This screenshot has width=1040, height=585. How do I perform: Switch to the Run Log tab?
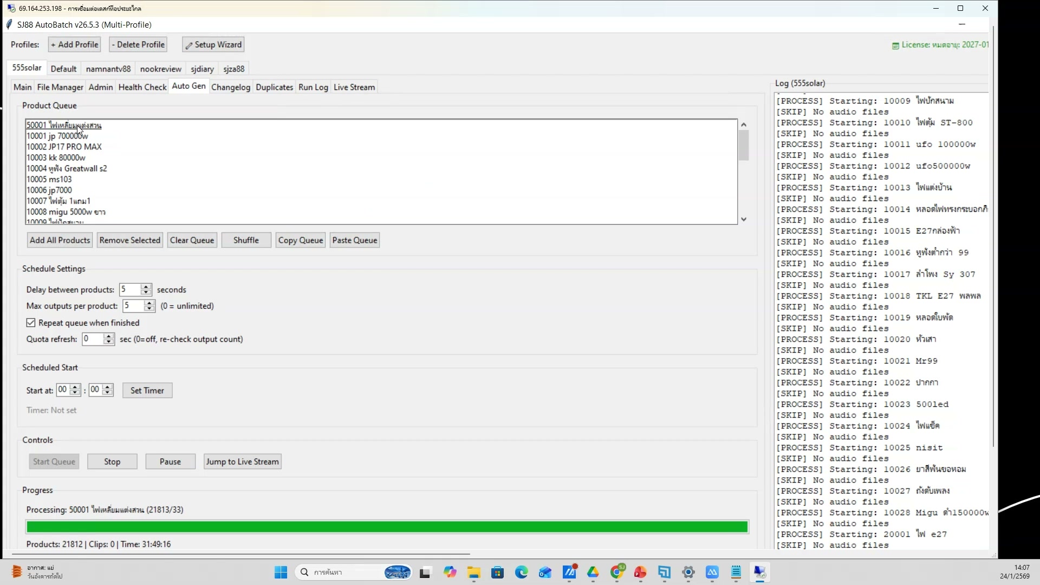313,87
